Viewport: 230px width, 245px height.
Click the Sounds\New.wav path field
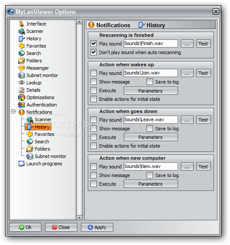(x=151, y=166)
